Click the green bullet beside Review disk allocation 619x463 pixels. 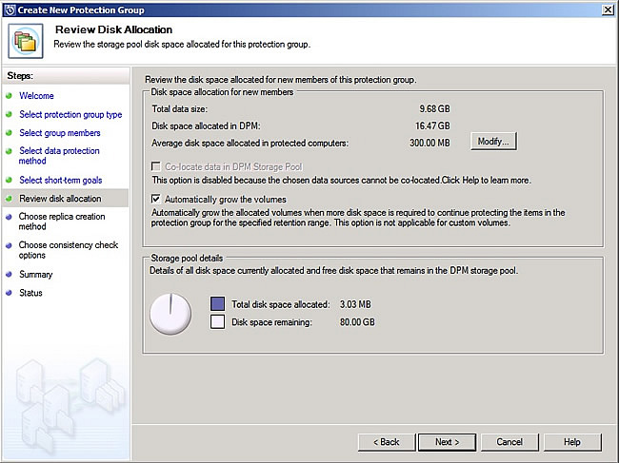pyautogui.click(x=10, y=199)
